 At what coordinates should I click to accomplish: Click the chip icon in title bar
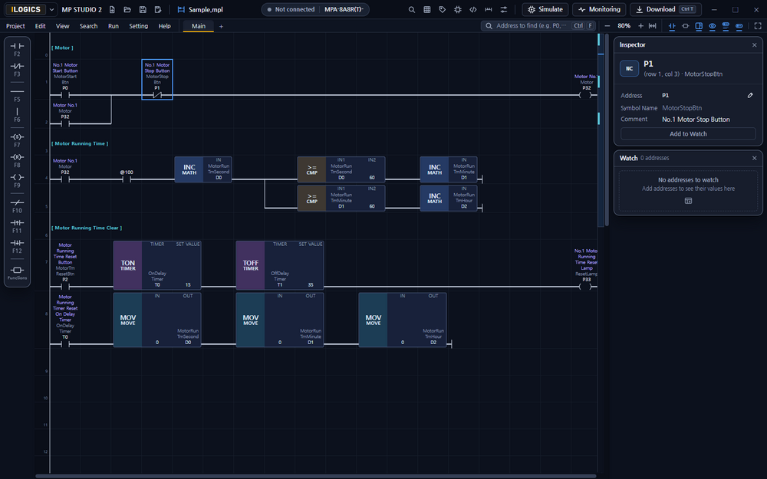[457, 9]
